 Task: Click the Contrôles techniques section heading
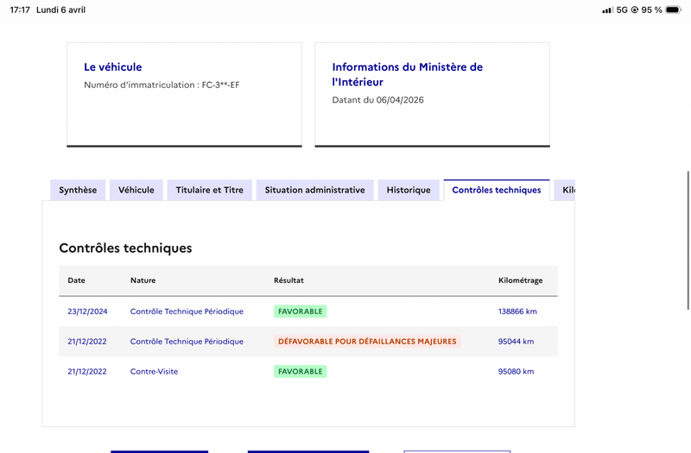(125, 248)
